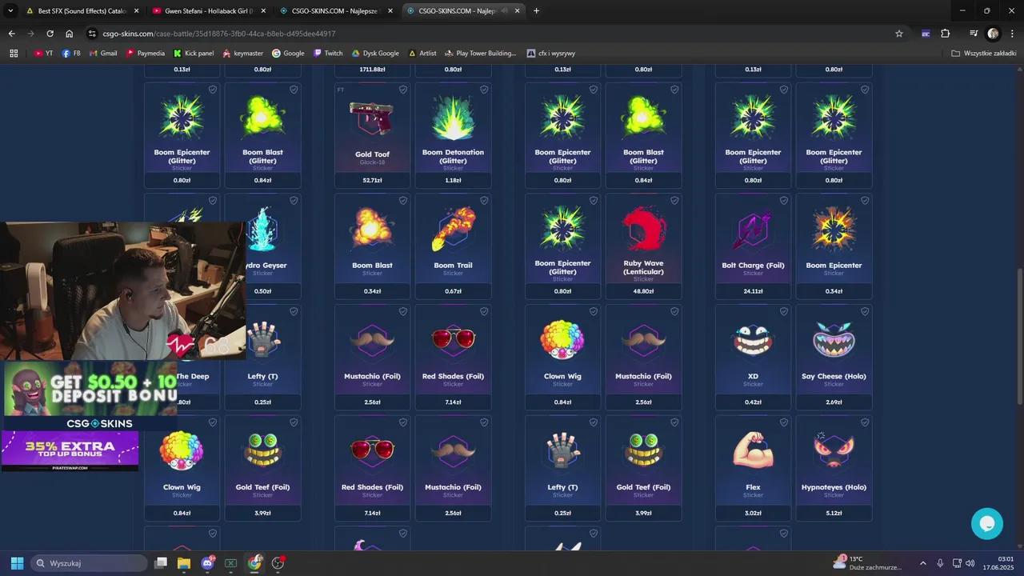Open the live chat support bubble
The image size is (1024, 576).
pos(987,523)
